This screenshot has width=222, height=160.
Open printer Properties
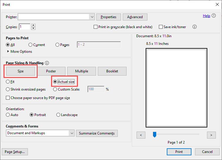[109, 17]
